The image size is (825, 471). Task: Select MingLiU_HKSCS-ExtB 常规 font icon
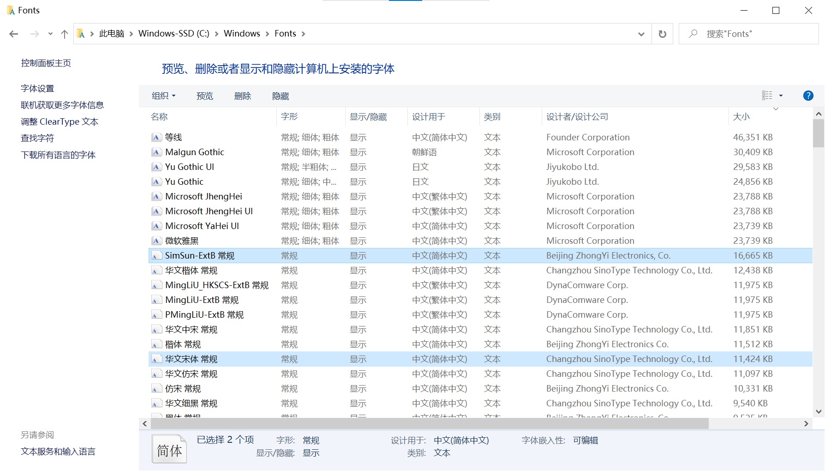pyautogui.click(x=156, y=285)
